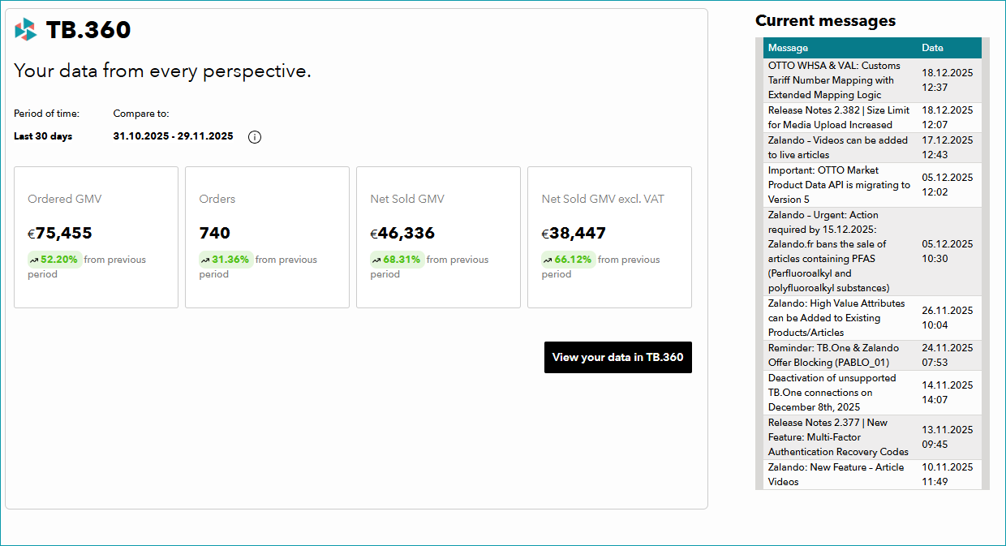Screen dimensions: 1006x546
Task: Select the Net Sold GMV excl. VAT value €38,447
Action: (574, 234)
